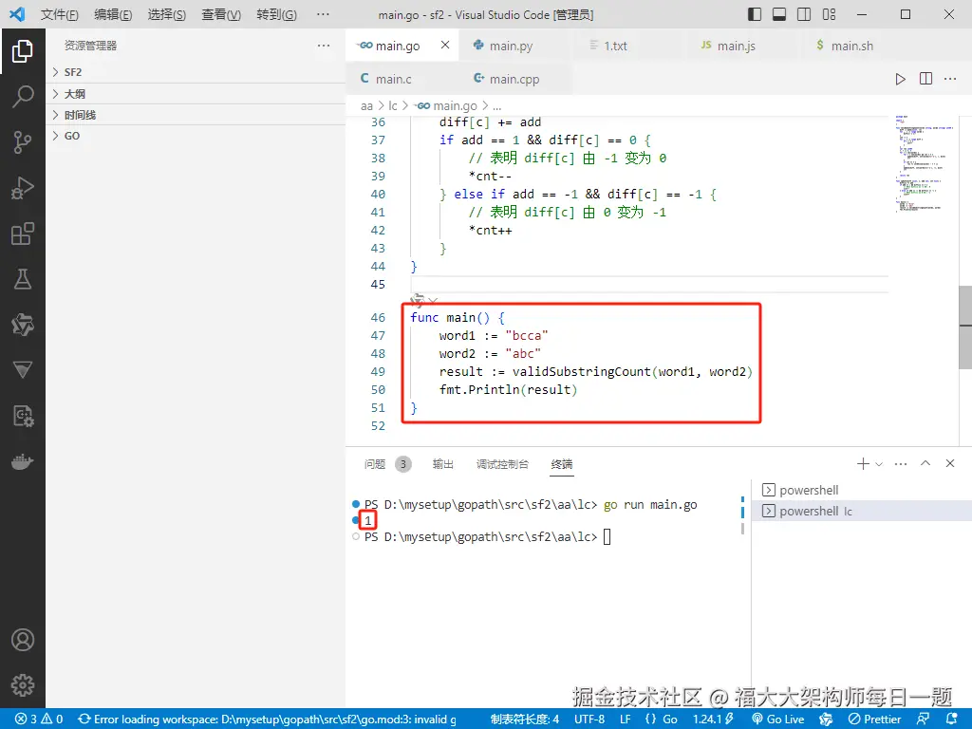This screenshot has width=972, height=729.
Task: Toggle secondary side bar layout icon
Action: point(804,14)
